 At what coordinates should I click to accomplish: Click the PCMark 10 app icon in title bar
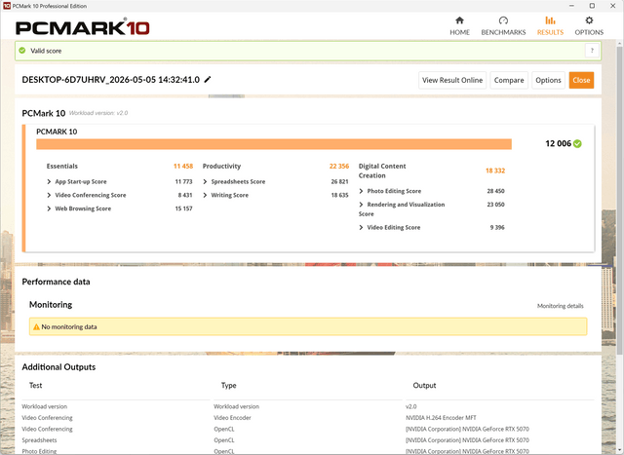point(7,6)
